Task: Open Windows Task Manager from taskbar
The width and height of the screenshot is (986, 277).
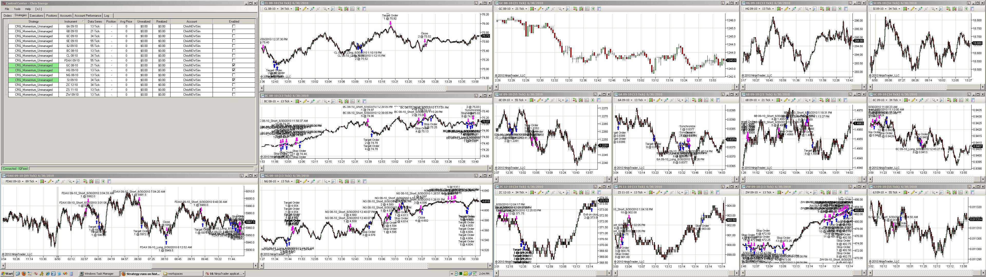Action: (99, 274)
